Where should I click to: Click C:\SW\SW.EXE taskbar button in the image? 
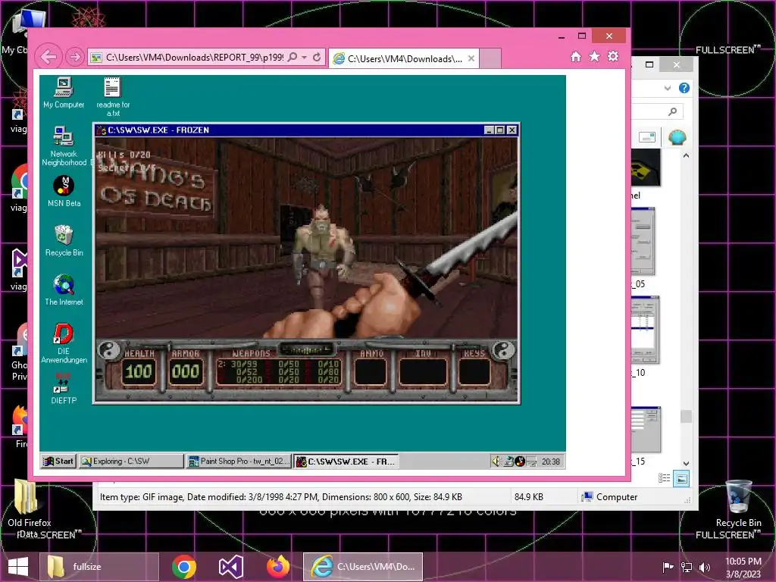[346, 462]
